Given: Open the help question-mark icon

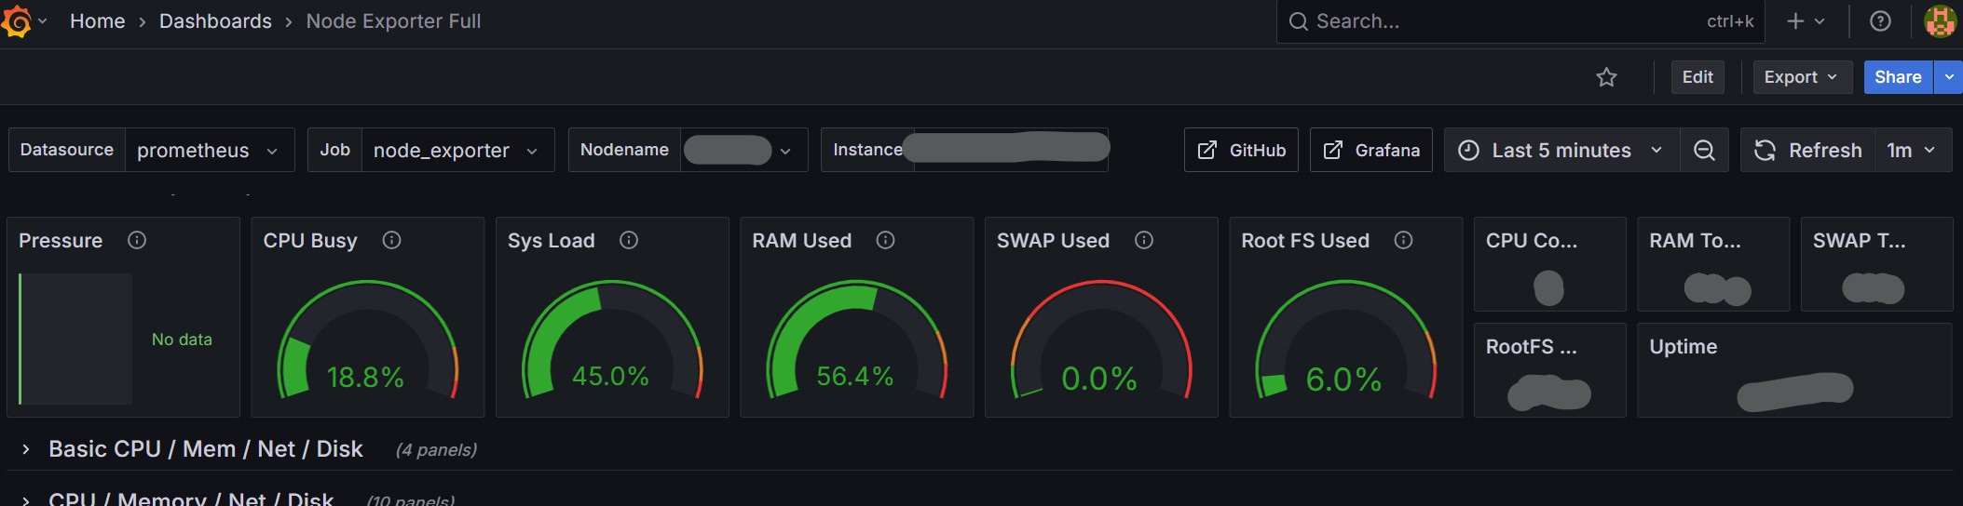Looking at the screenshot, I should click(1880, 21).
